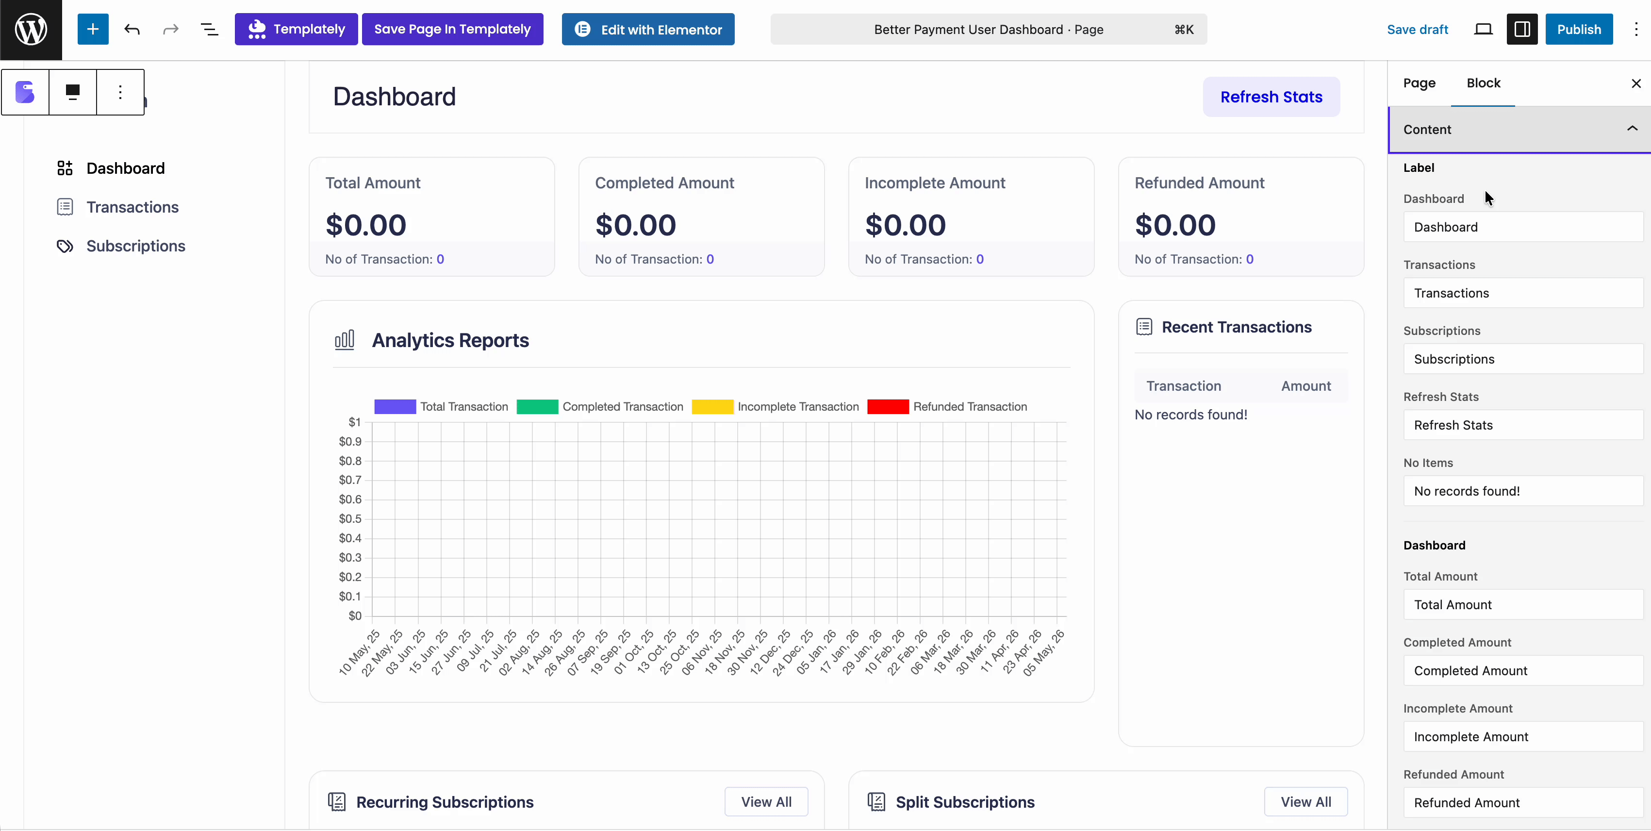Viewport: 1651px width, 831px height.
Task: Change block alignment in block toolbar
Action: pyautogui.click(x=73, y=92)
